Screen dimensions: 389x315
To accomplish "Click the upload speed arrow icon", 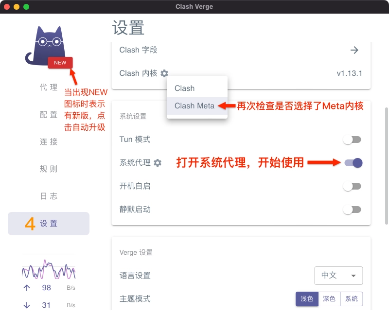I will click(27, 288).
